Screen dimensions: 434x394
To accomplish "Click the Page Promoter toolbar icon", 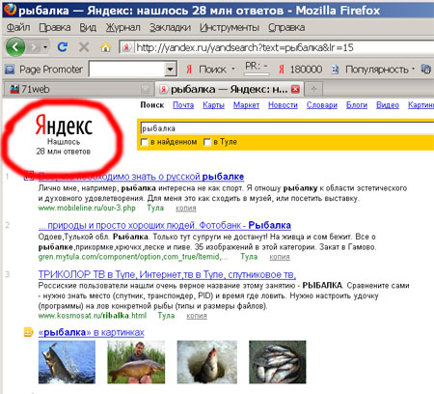I will pos(10,70).
